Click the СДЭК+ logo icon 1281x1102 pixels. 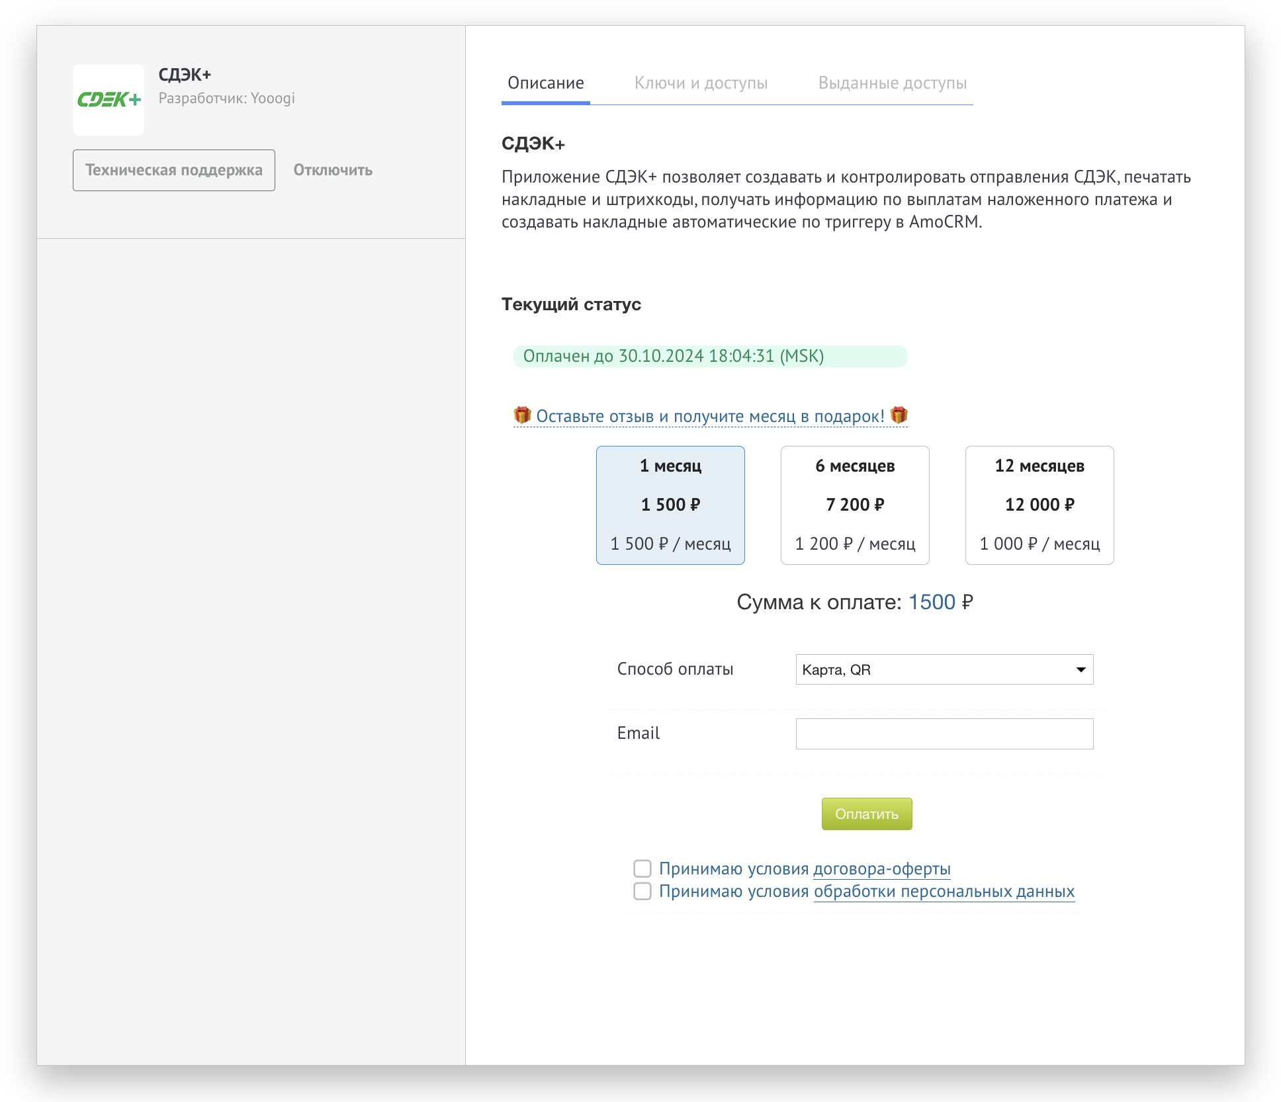109,100
